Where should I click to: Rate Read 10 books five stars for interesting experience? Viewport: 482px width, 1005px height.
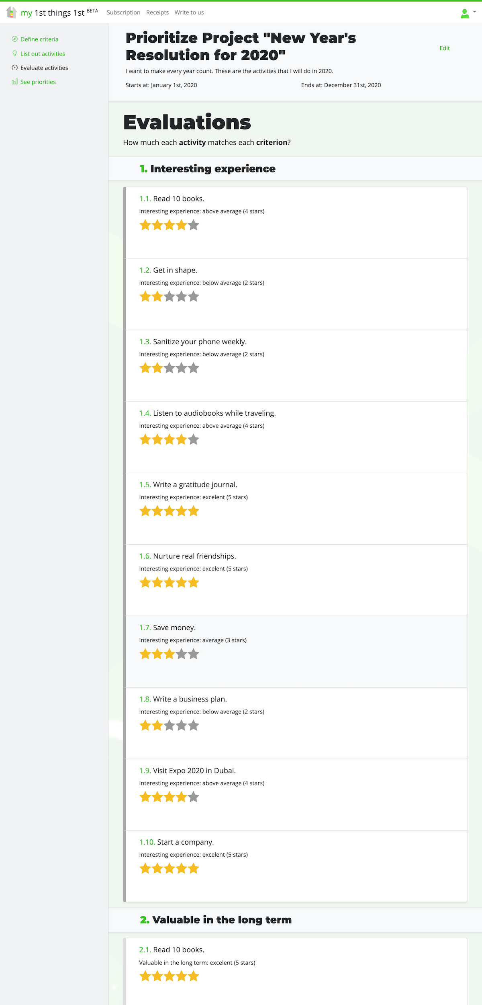tap(194, 225)
